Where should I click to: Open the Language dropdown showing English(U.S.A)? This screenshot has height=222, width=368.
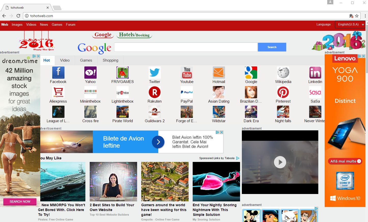click(350, 24)
